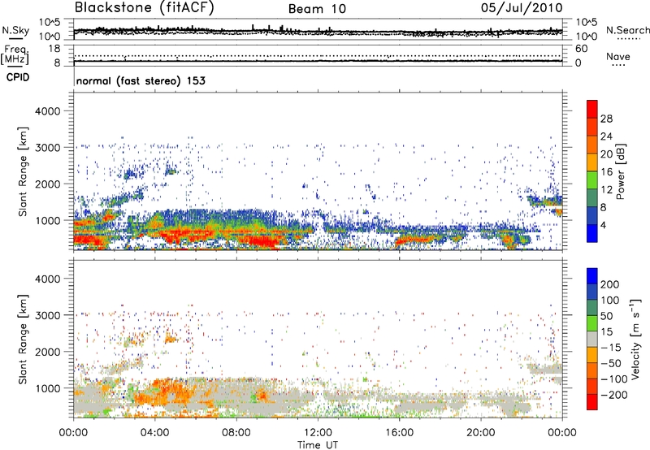Click the 'Velocity [m s⁻¹]' color bar label
650x450 pixels.
(x=635, y=339)
